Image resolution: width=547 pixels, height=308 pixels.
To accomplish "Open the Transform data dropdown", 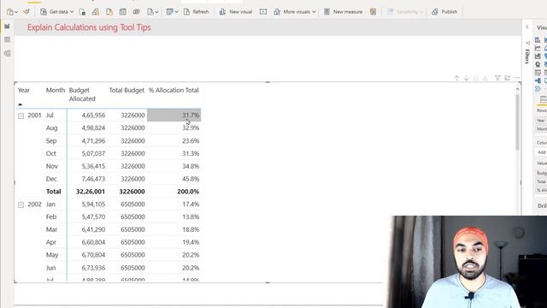I will point(173,12).
